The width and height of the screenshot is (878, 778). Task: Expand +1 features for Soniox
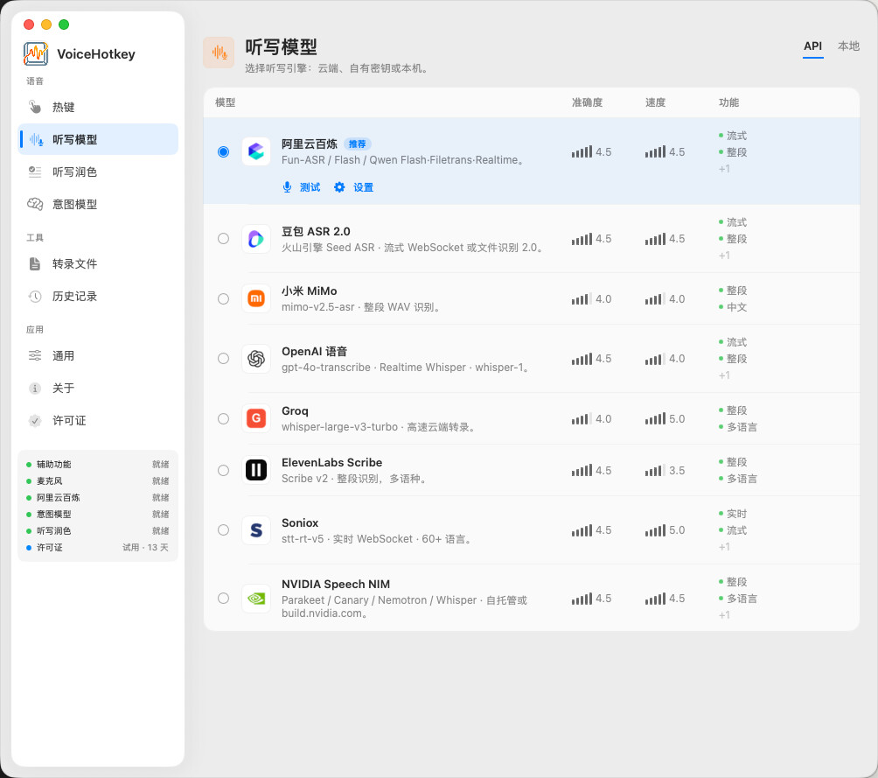click(725, 547)
